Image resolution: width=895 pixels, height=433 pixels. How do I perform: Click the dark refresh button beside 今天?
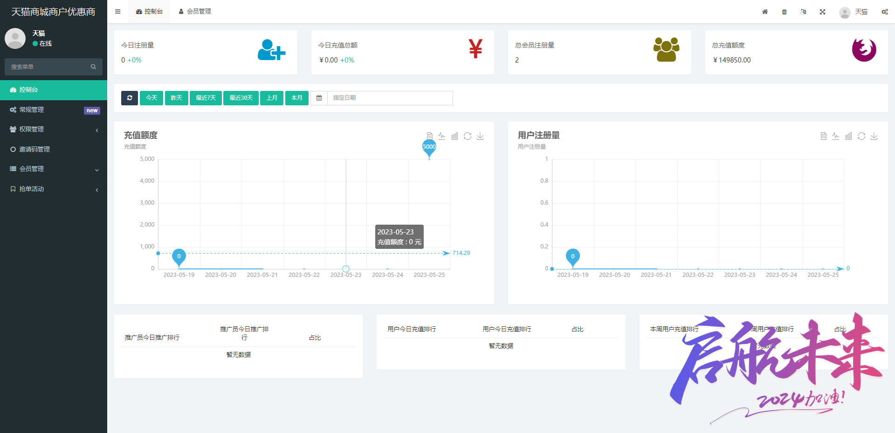point(130,98)
